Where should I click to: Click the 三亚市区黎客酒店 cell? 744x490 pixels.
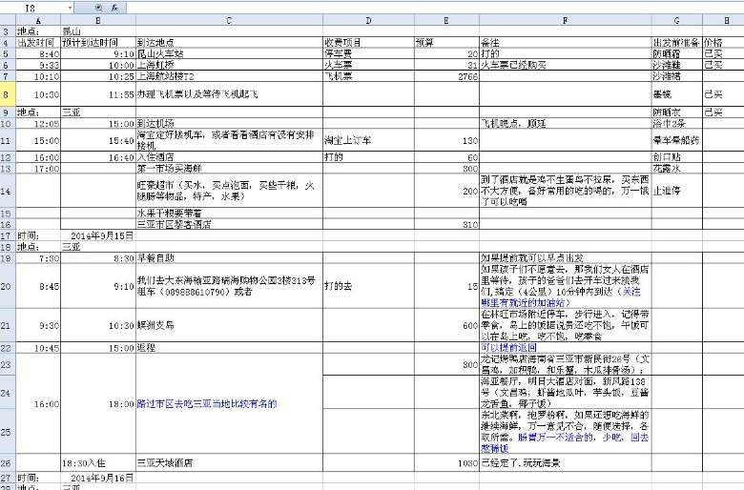[x=229, y=224]
